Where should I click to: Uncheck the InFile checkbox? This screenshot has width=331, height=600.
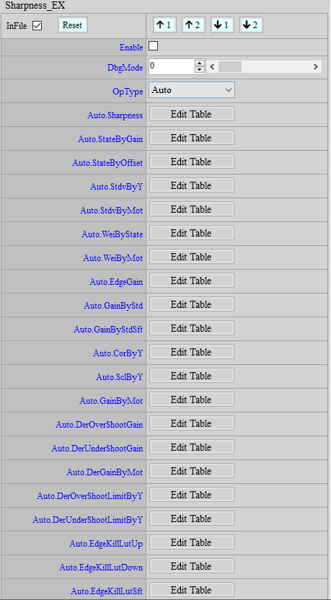[37, 26]
